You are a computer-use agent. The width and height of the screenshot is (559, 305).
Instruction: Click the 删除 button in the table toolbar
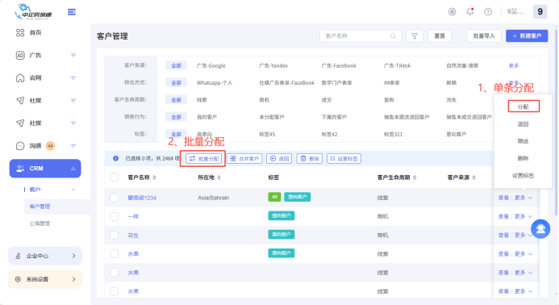(x=310, y=158)
